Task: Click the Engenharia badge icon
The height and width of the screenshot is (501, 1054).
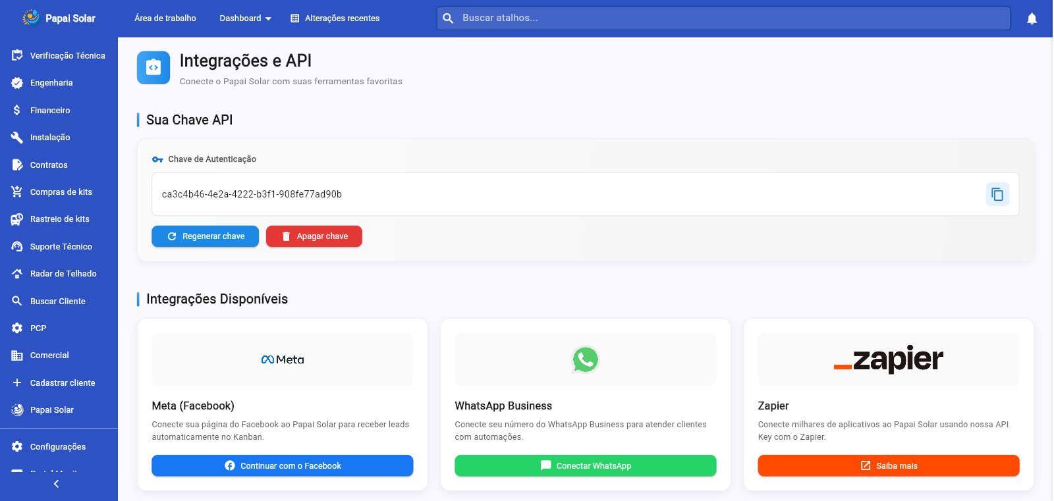Action: pyautogui.click(x=17, y=83)
